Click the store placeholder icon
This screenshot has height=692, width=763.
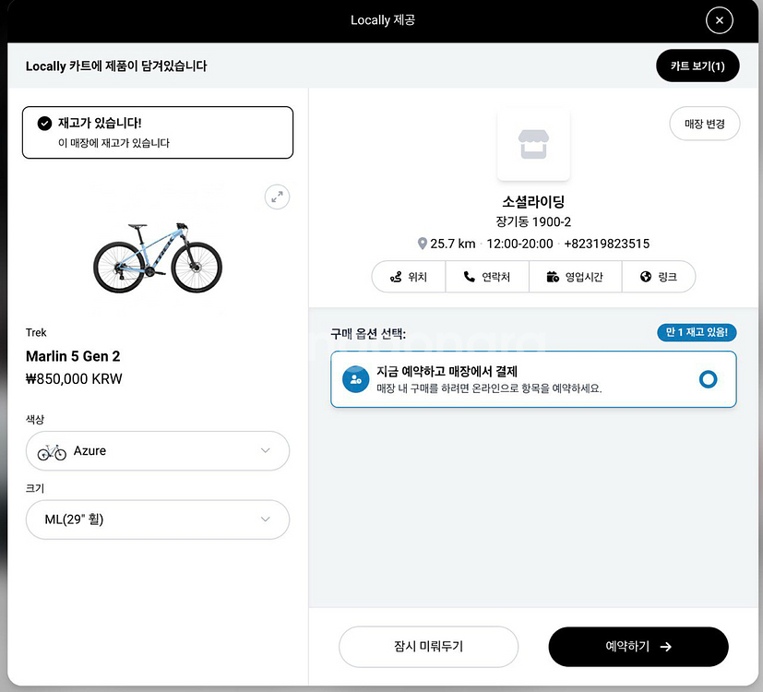[x=533, y=144]
